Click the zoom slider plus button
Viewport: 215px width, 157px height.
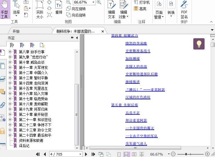[207, 154]
